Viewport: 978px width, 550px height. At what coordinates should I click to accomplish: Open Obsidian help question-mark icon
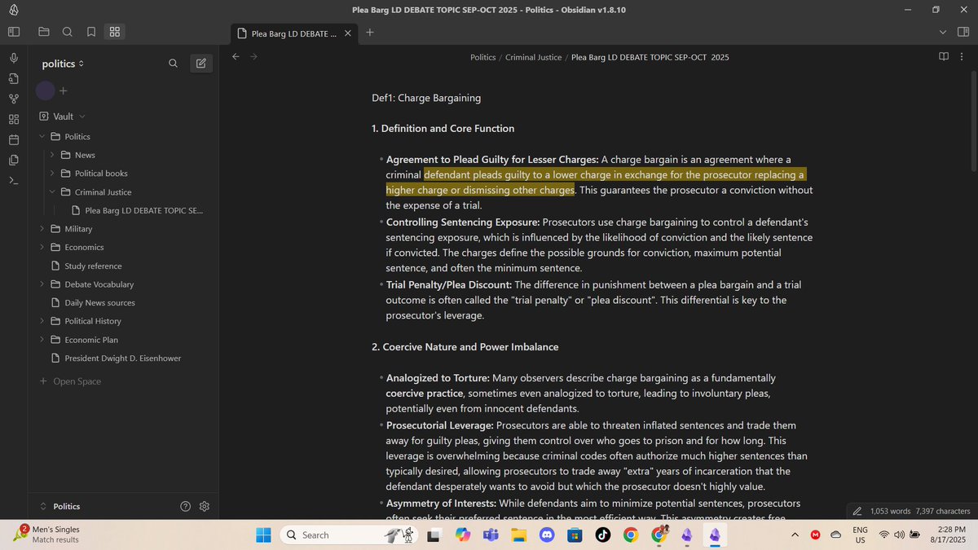pos(186,506)
